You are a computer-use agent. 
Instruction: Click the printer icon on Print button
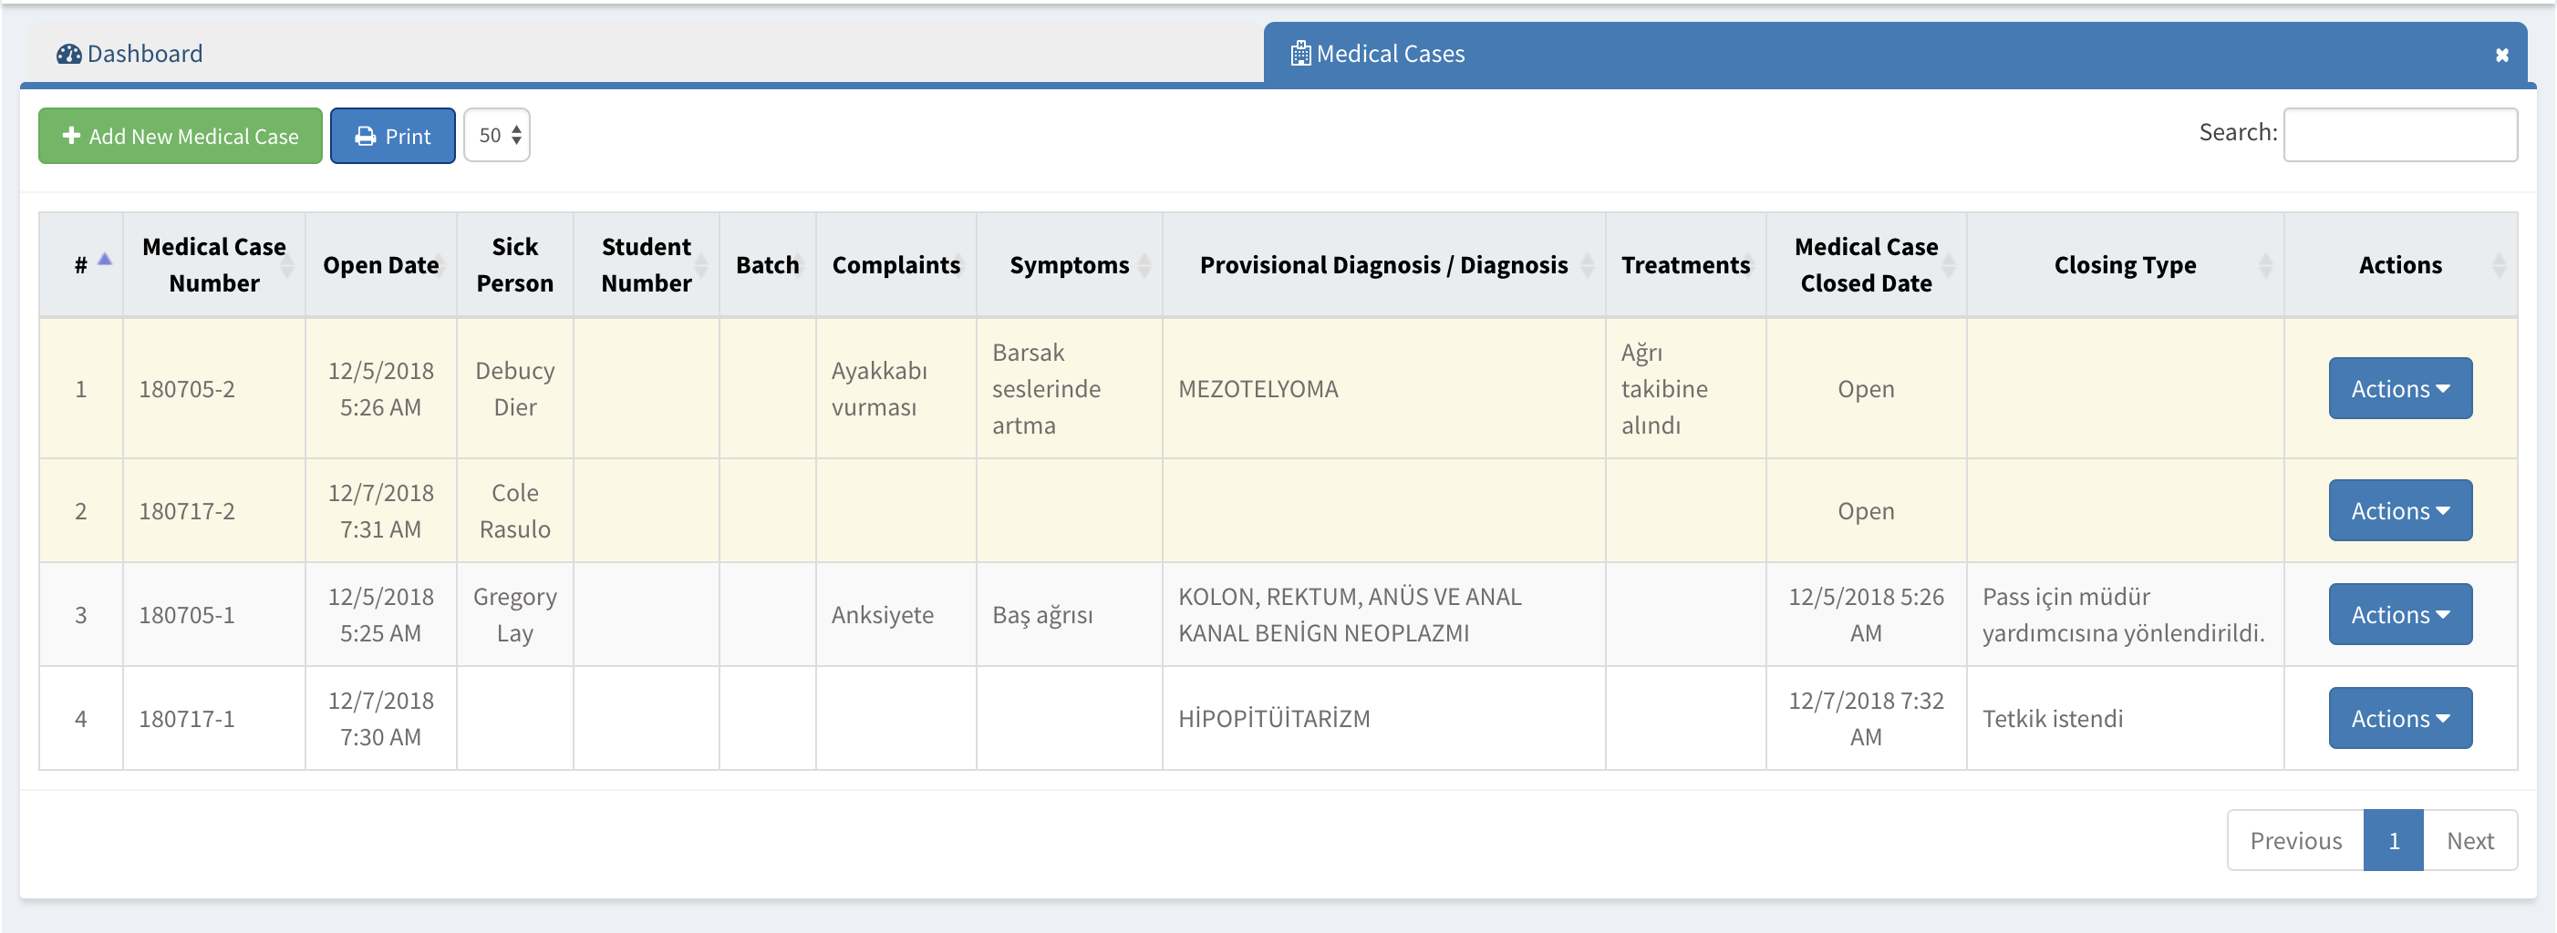tap(366, 137)
